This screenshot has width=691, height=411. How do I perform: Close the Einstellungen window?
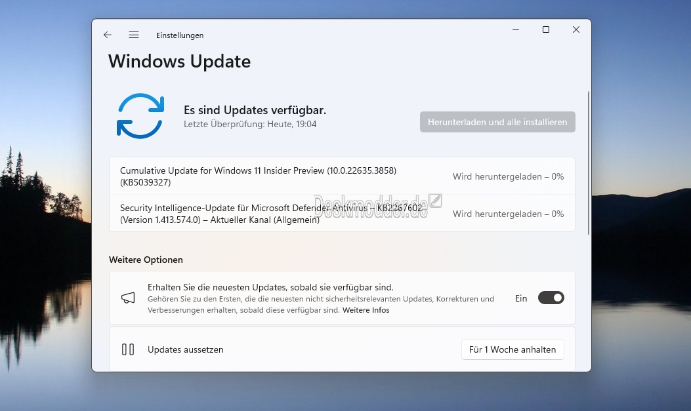[x=576, y=29]
